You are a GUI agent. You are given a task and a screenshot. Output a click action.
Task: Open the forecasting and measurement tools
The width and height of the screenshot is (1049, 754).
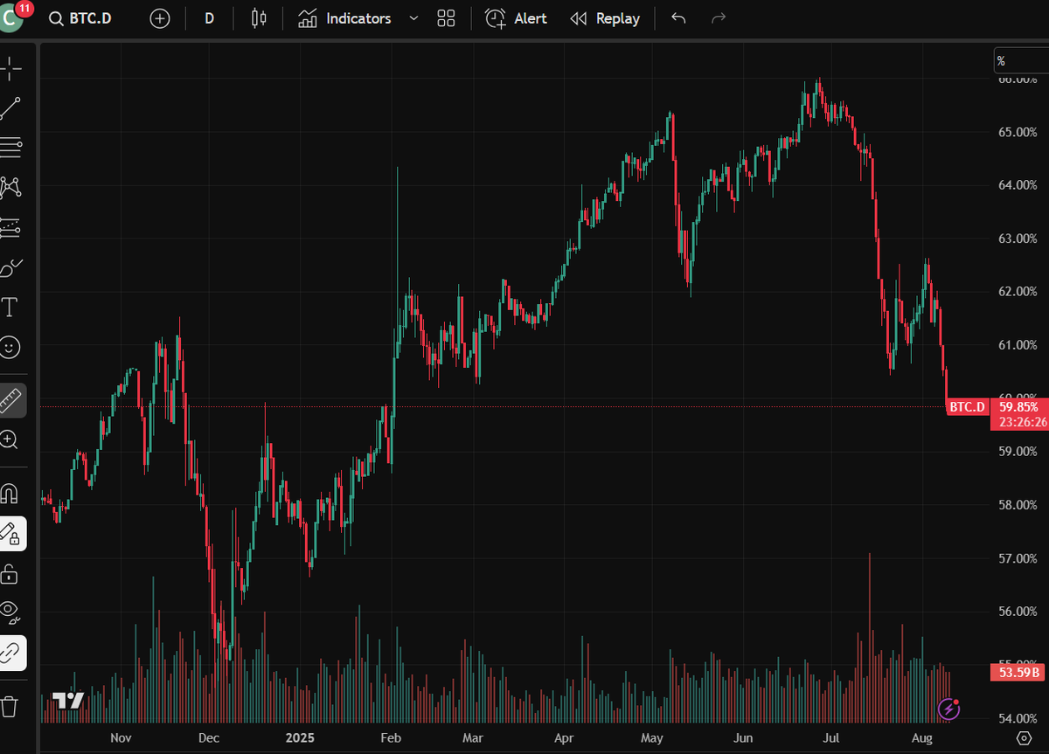(x=10, y=227)
